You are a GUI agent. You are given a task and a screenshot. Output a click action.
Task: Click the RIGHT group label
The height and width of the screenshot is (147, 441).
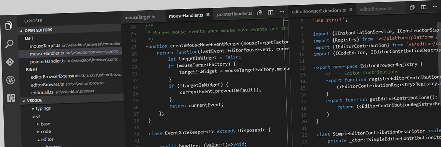(32, 69)
